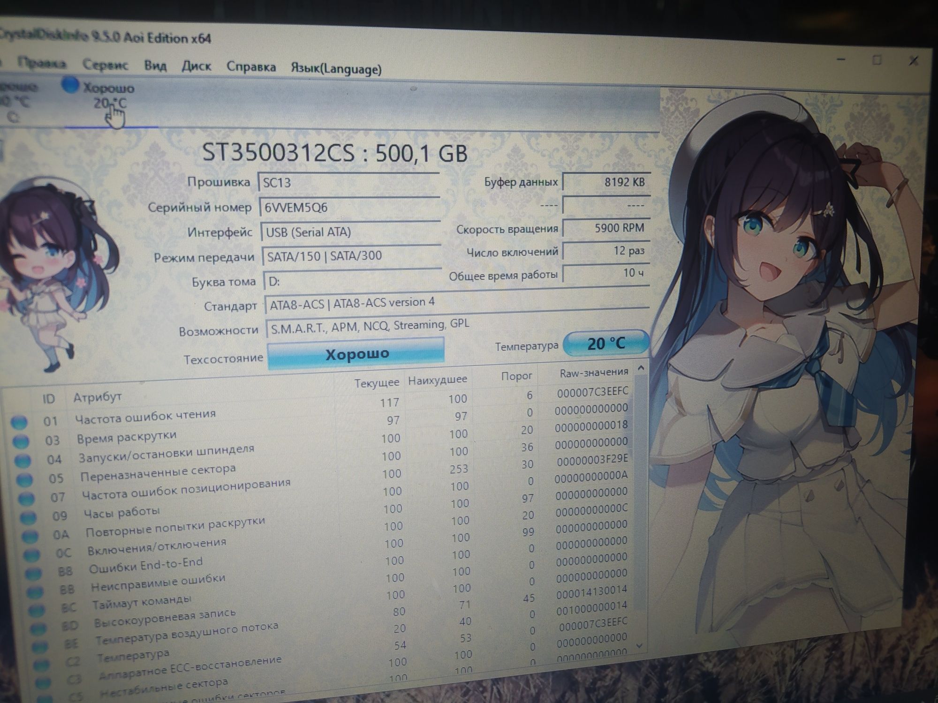The image size is (938, 703).
Task: Click status icon of row C2 Температура
Action: tap(41, 665)
